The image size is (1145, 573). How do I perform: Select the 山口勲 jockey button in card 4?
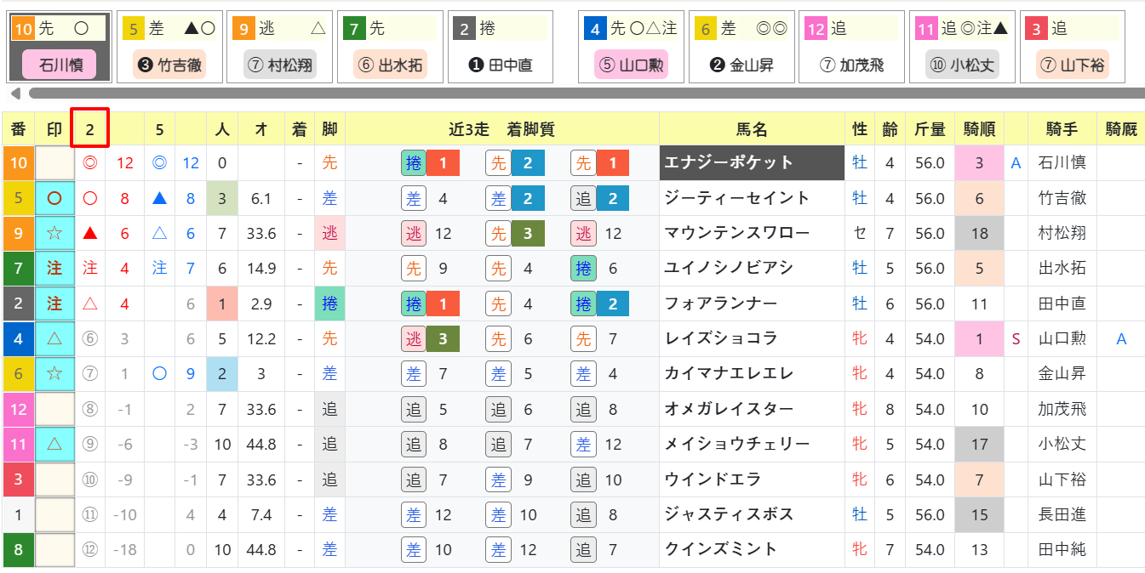pyautogui.click(x=632, y=65)
